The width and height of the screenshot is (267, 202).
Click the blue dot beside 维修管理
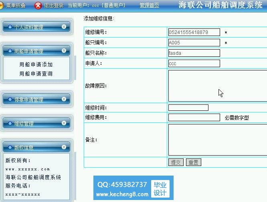coord(10,123)
